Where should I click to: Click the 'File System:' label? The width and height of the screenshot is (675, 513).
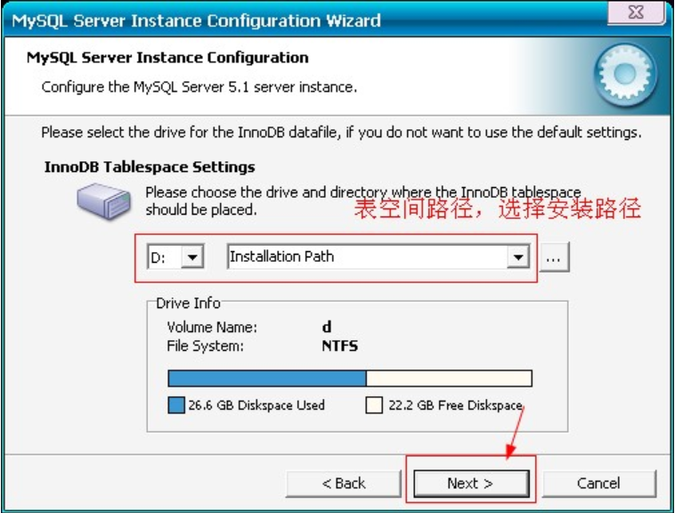coord(205,346)
